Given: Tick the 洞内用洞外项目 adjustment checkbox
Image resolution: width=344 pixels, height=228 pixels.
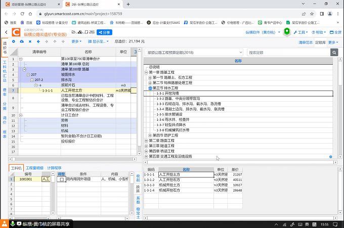Looking at the screenshot, I should coord(61,179).
